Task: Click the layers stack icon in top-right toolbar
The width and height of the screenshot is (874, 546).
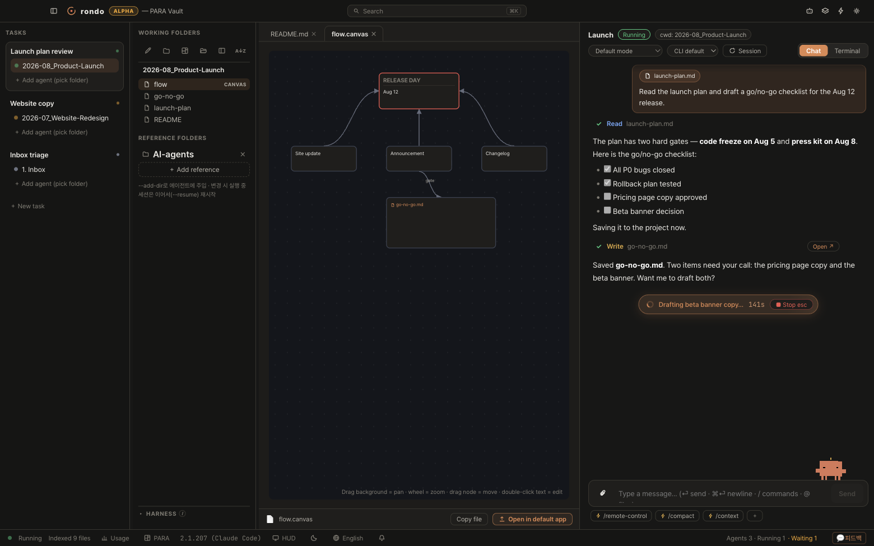Action: coord(825,11)
